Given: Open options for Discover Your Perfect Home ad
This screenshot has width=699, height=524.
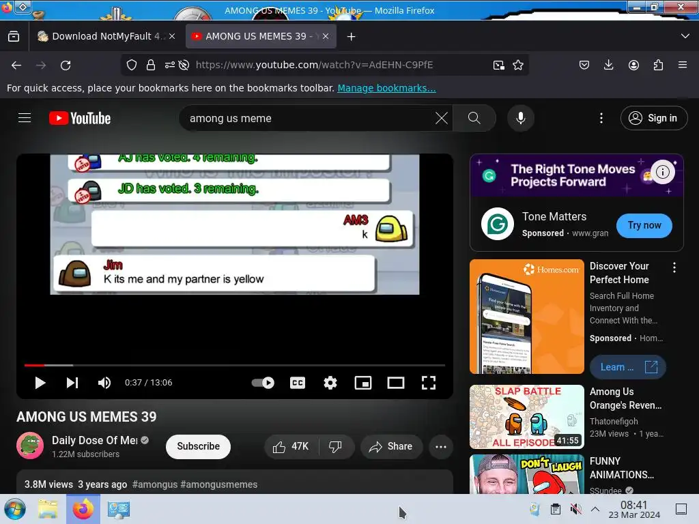Looking at the screenshot, I should (x=674, y=267).
